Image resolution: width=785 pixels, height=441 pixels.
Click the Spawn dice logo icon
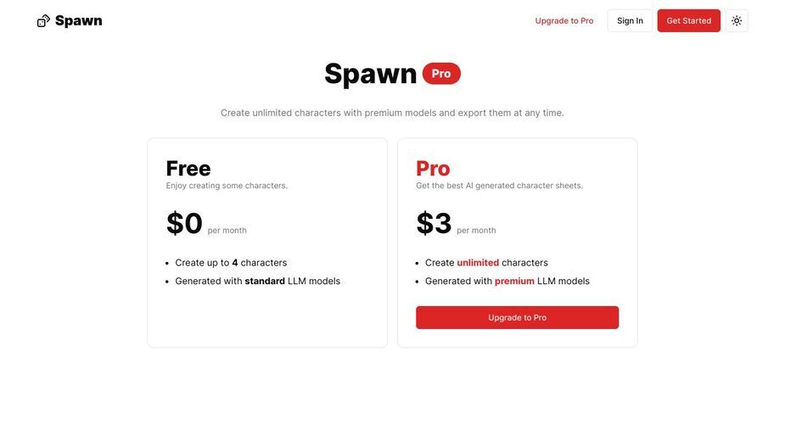43,20
